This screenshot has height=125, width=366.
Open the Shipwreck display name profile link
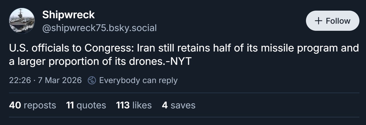[x=68, y=15]
